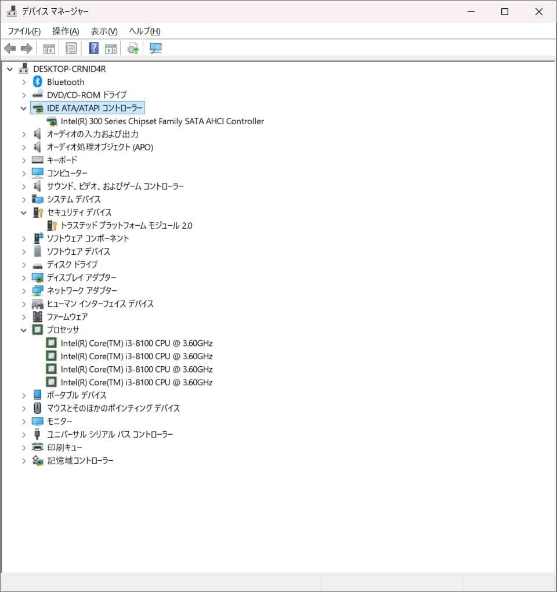Expand the Bluetooth device category
This screenshot has width=557, height=592.
click(24, 82)
